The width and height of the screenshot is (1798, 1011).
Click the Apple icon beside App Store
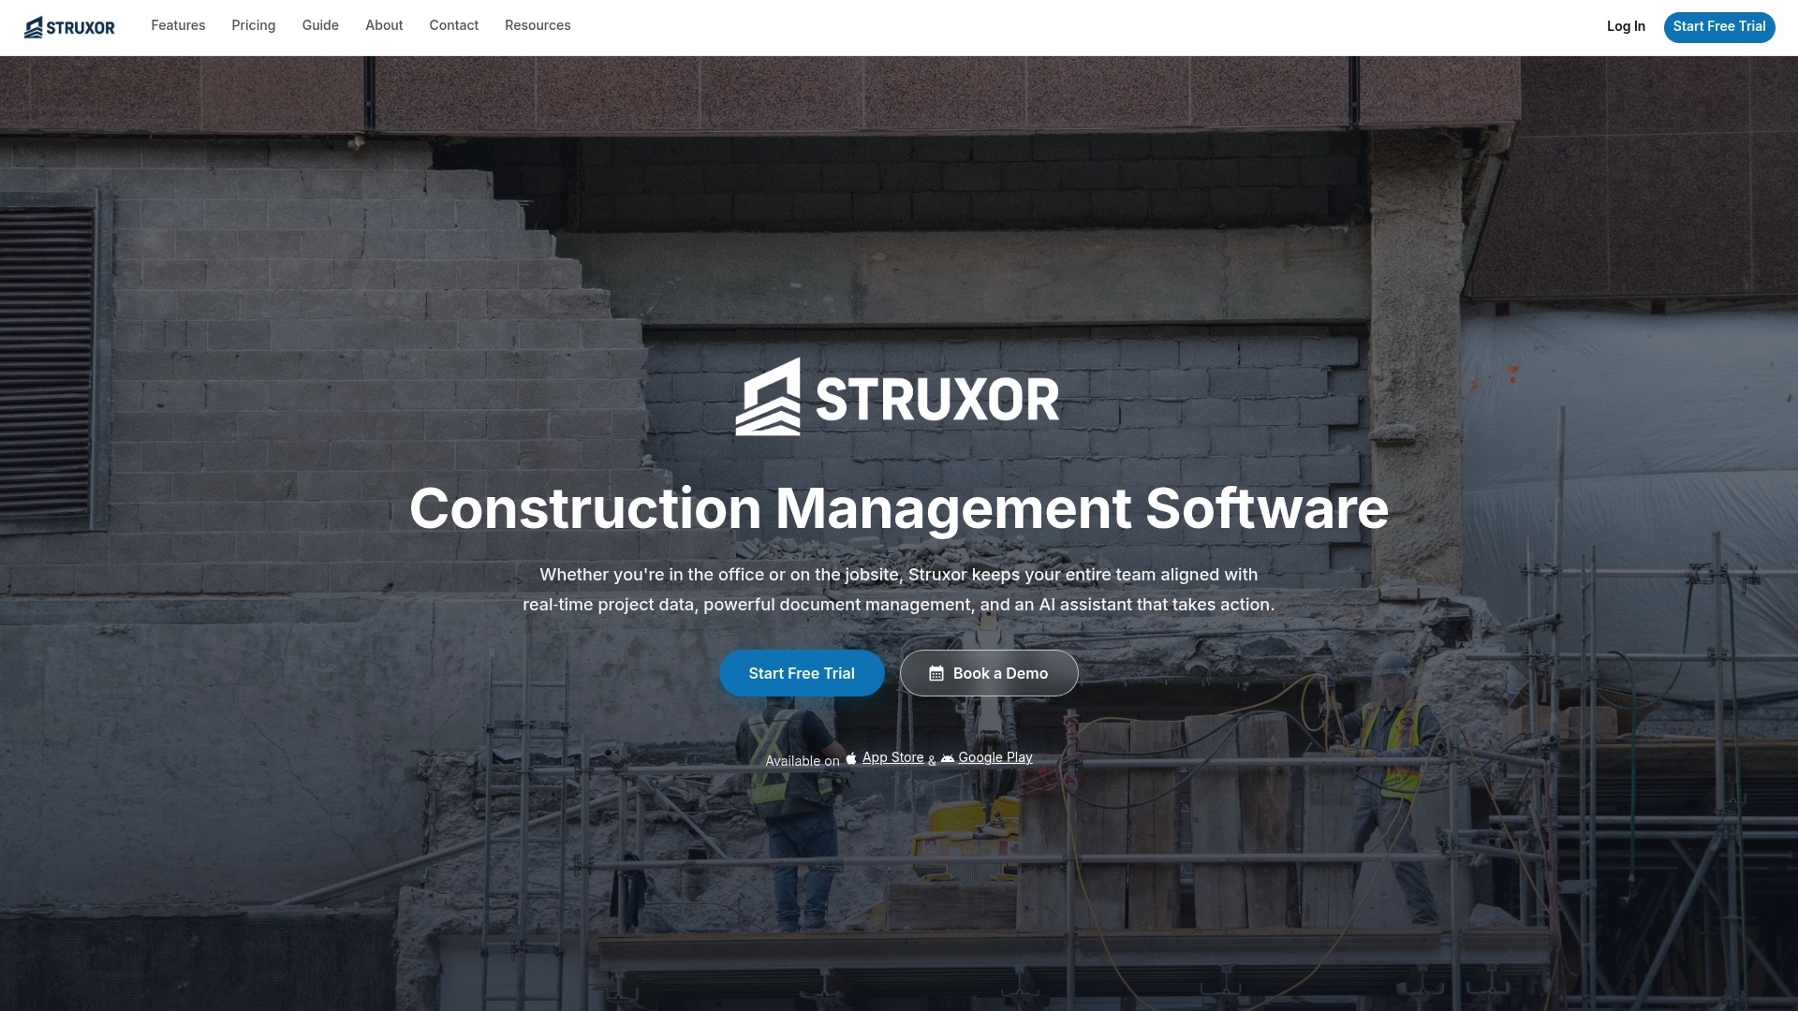(851, 758)
